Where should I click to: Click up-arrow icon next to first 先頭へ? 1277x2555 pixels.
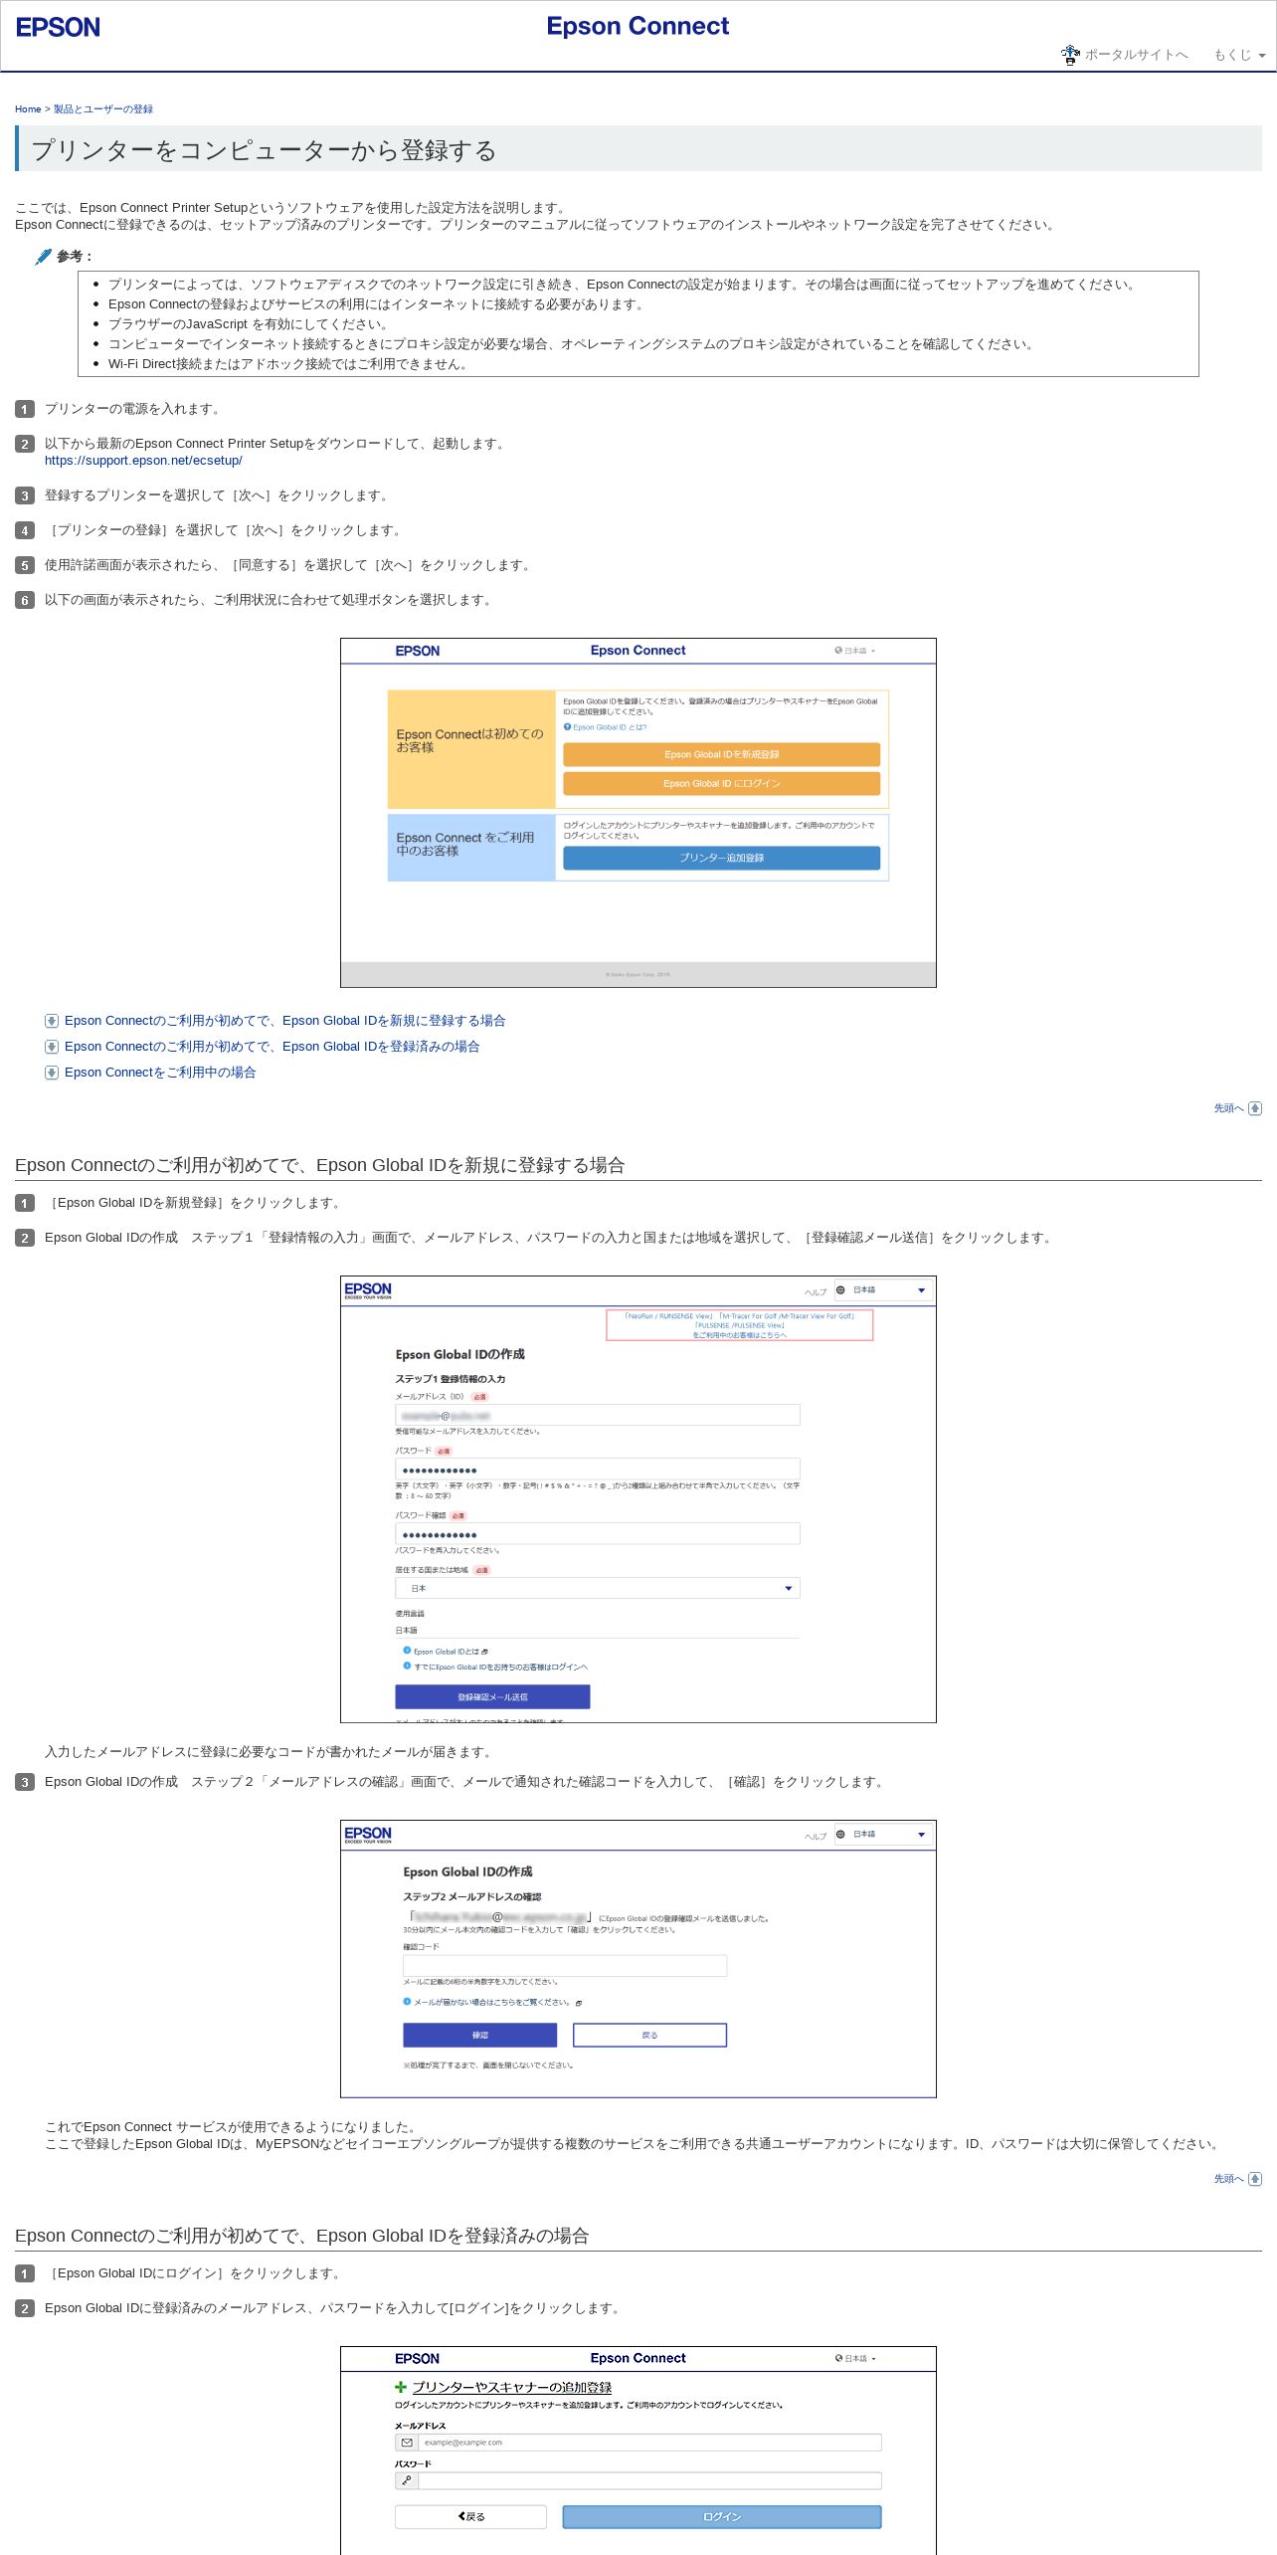pos(1255,1108)
